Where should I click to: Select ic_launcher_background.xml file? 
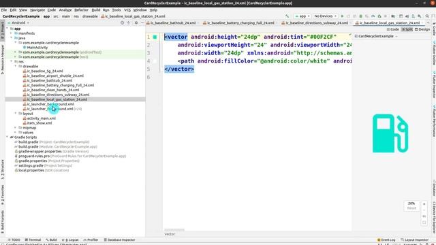[x=48, y=104]
